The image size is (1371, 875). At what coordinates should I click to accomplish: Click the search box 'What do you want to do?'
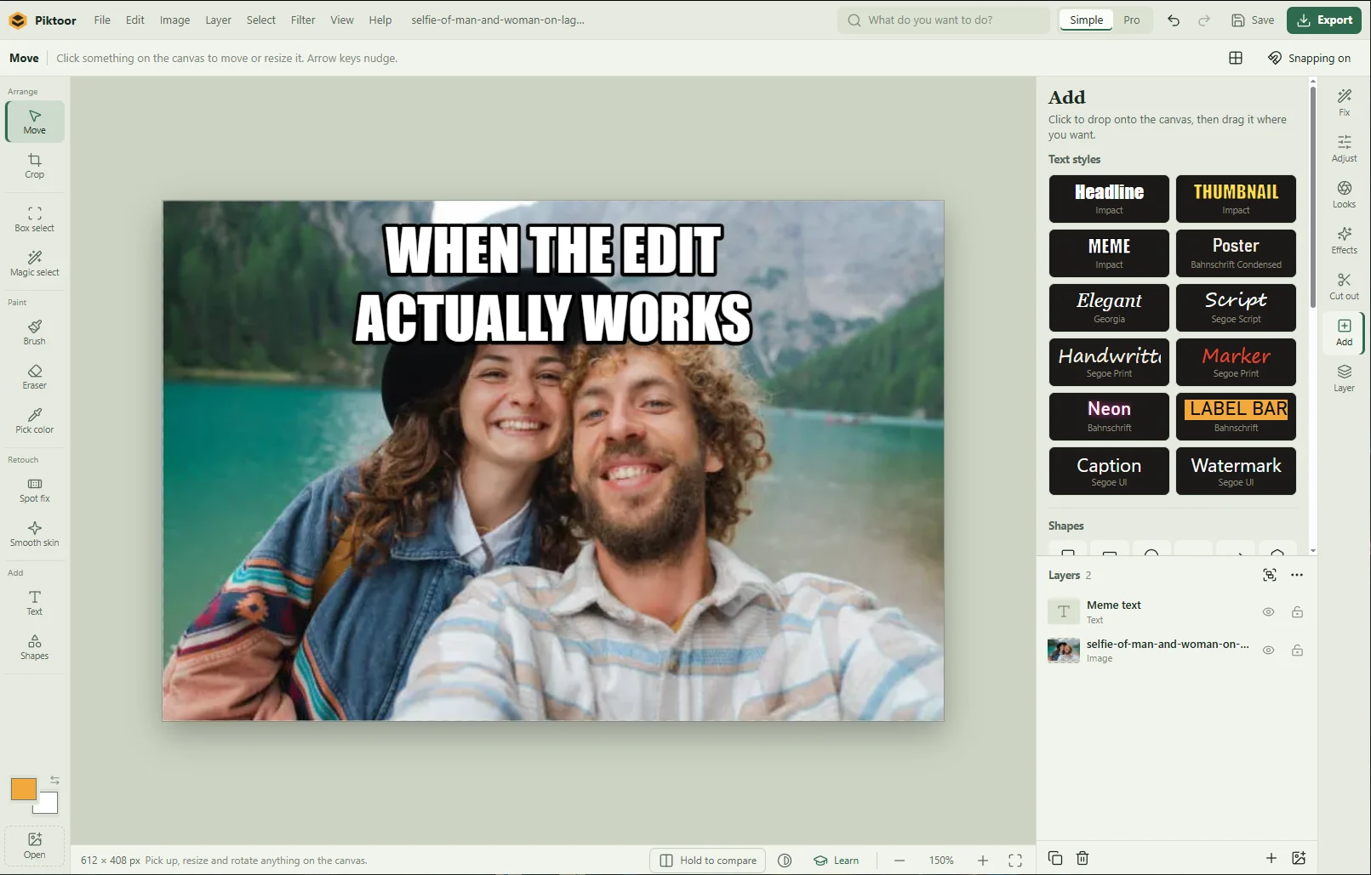(x=944, y=20)
